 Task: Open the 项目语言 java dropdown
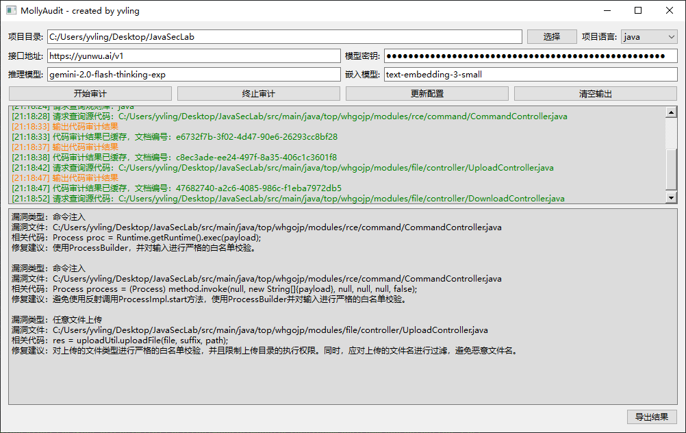(648, 37)
